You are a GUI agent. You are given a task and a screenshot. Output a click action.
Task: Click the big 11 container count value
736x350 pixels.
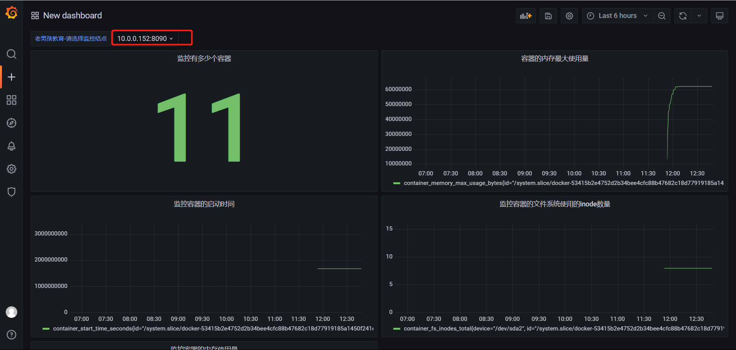(x=199, y=128)
